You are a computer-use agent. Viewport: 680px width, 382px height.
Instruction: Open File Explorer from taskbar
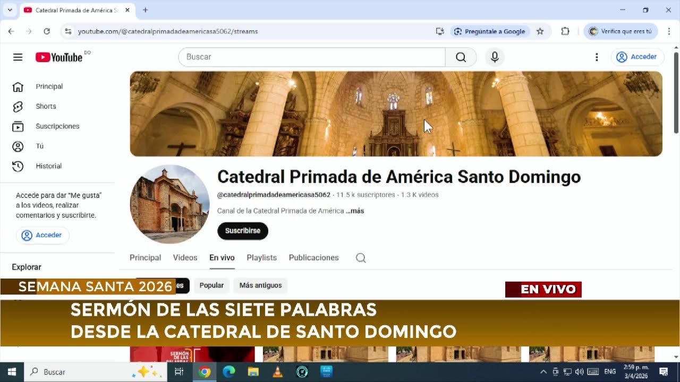click(253, 372)
